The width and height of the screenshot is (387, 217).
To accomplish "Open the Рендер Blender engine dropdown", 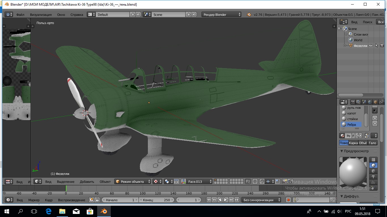I will [222, 15].
